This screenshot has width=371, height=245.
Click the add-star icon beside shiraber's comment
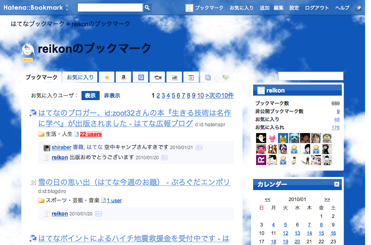199,148
